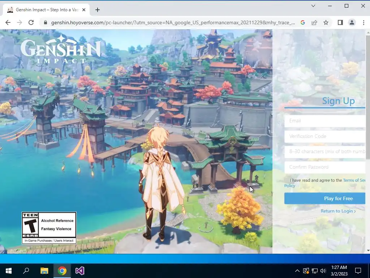Image resolution: width=370 pixels, height=278 pixels.
Task: Click the ESRB Teen rating badge
Action: (49, 228)
